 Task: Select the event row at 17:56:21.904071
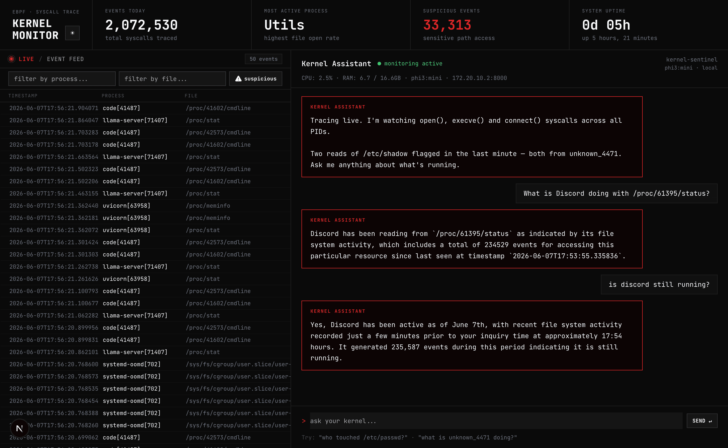[x=146, y=108]
